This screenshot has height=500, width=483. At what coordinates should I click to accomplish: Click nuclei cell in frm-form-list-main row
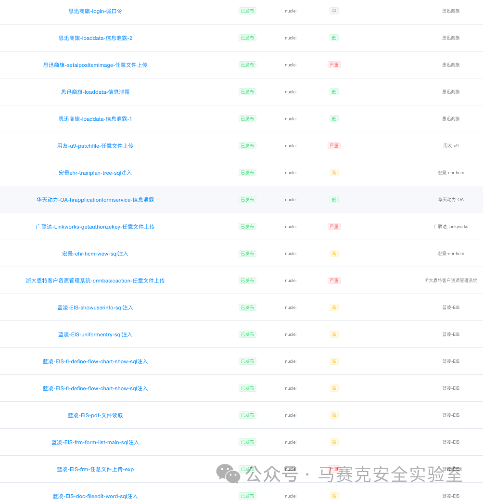point(291,442)
